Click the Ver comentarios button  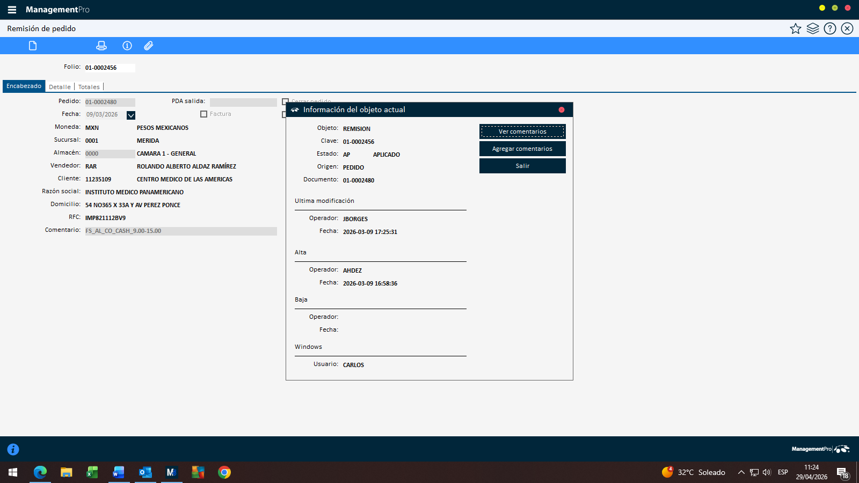tap(522, 131)
